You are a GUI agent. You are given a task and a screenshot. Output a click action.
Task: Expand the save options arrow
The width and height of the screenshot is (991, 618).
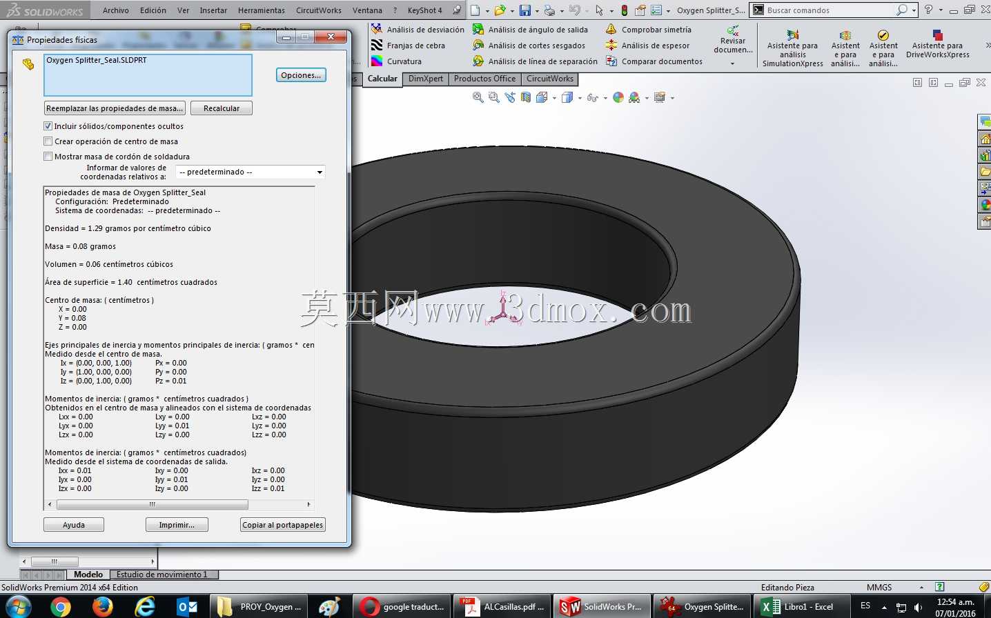[537, 11]
